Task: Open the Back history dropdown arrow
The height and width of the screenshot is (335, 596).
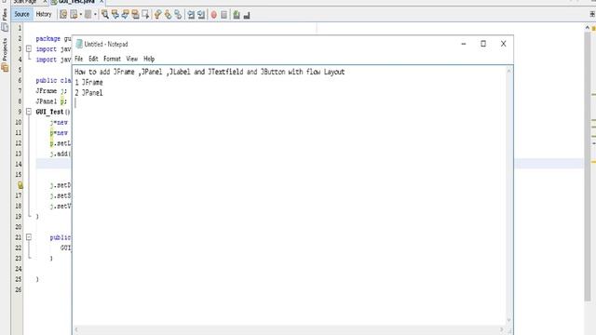Action: pos(81,15)
